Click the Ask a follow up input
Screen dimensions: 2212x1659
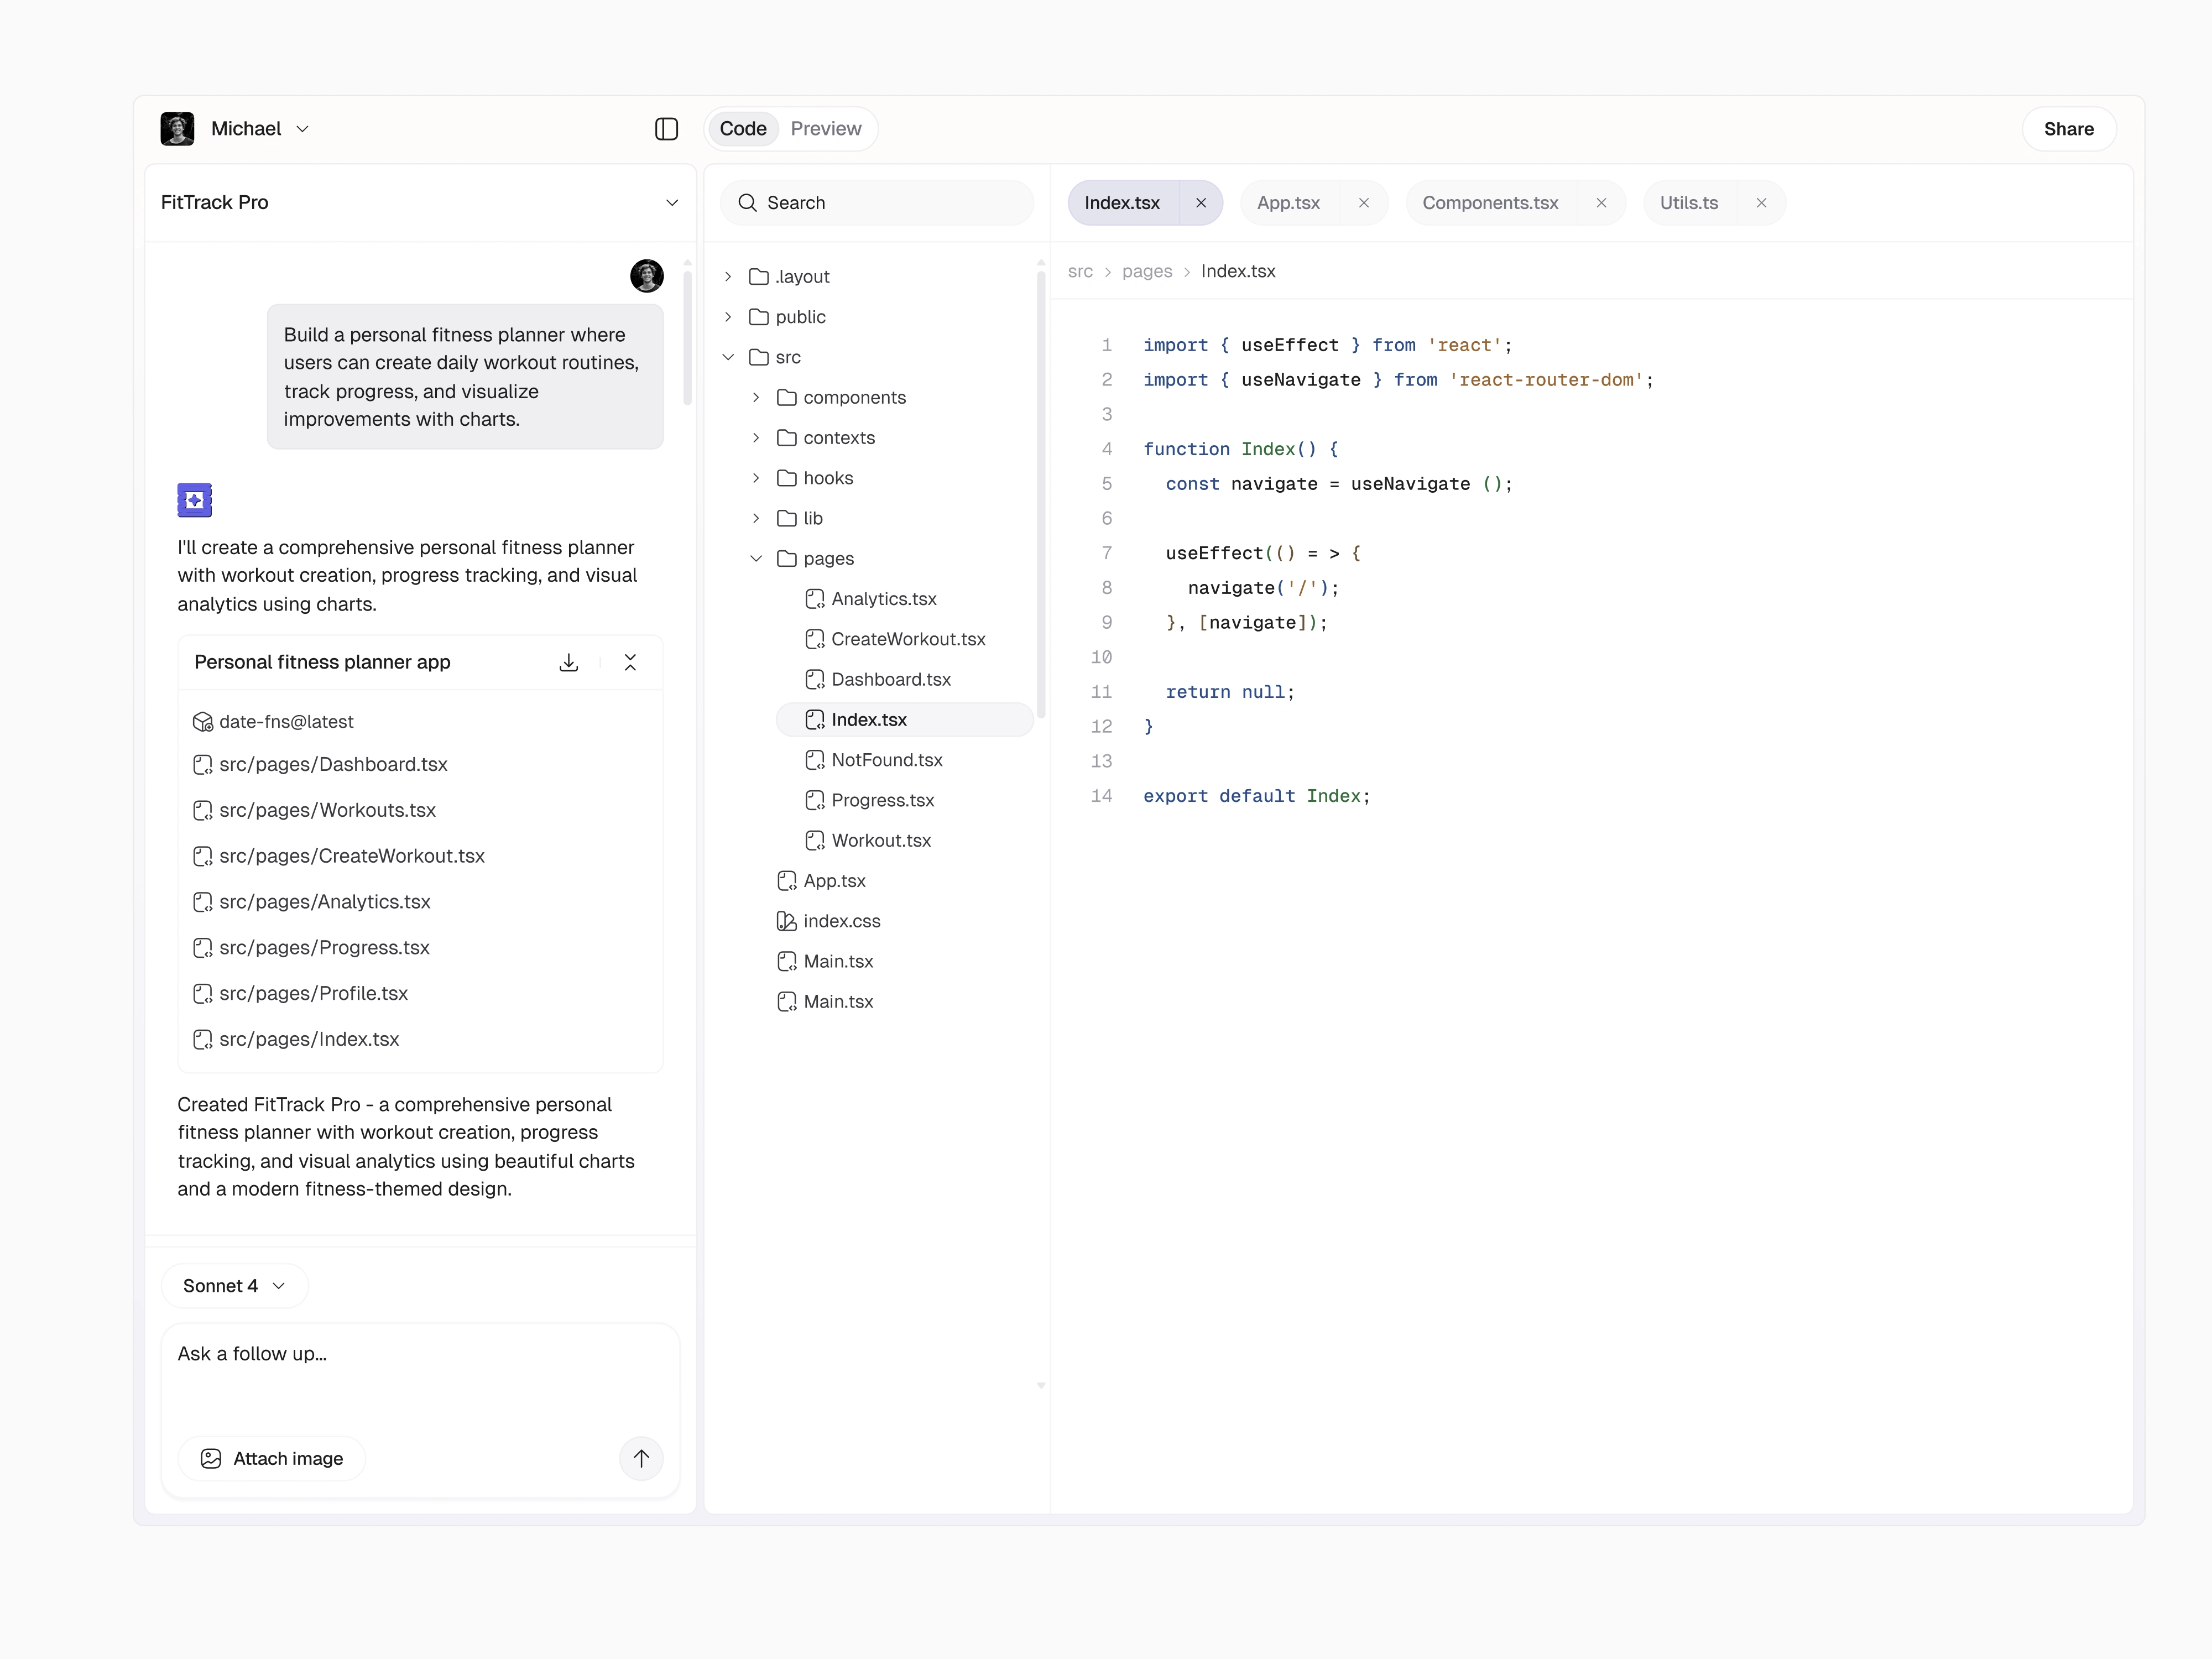(400, 1370)
